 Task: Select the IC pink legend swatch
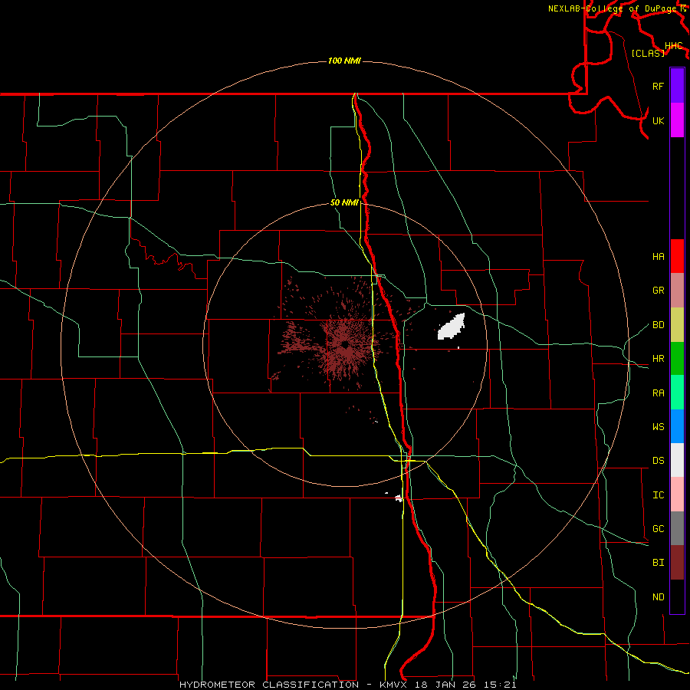coord(677,495)
